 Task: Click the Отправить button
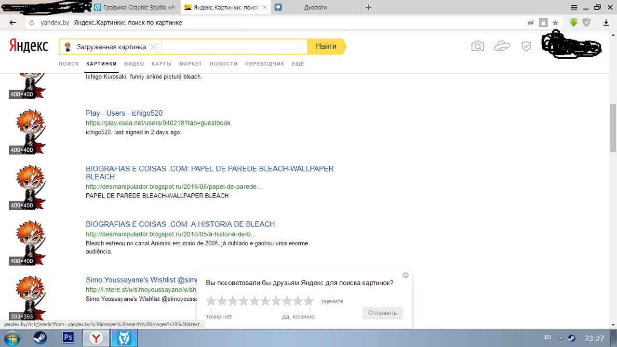[x=382, y=313]
